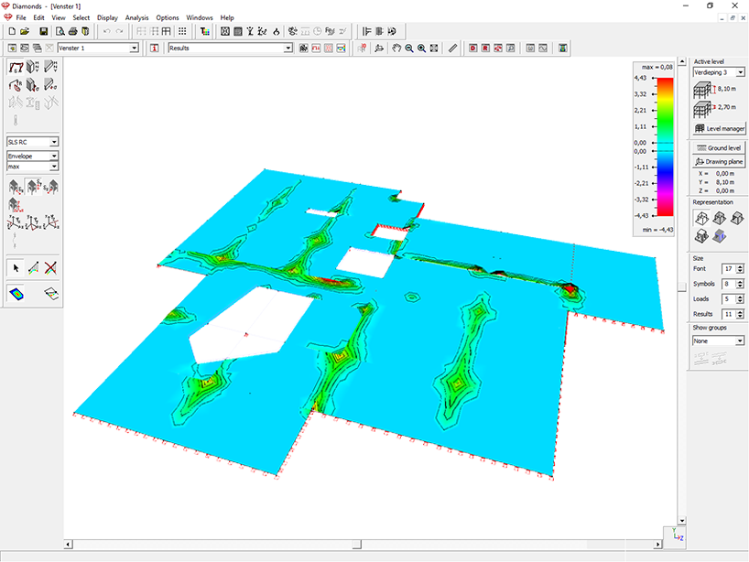Click the Ground level button
The height and width of the screenshot is (562, 749).
pyautogui.click(x=720, y=148)
